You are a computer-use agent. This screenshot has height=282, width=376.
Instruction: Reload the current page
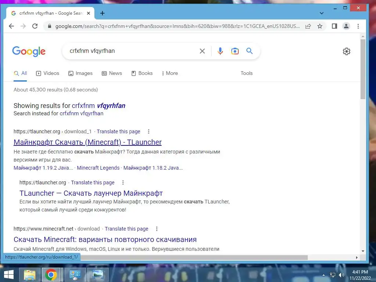point(35,26)
